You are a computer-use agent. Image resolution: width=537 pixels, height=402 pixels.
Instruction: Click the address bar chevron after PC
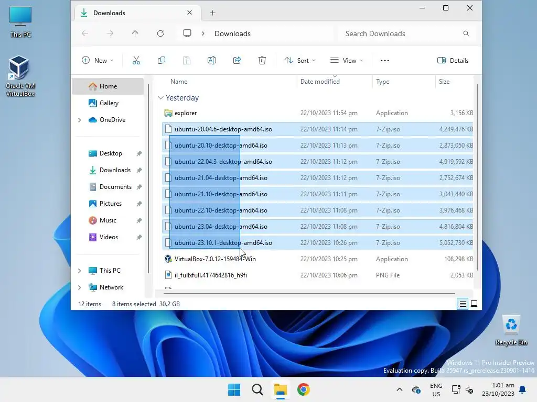[x=203, y=33]
